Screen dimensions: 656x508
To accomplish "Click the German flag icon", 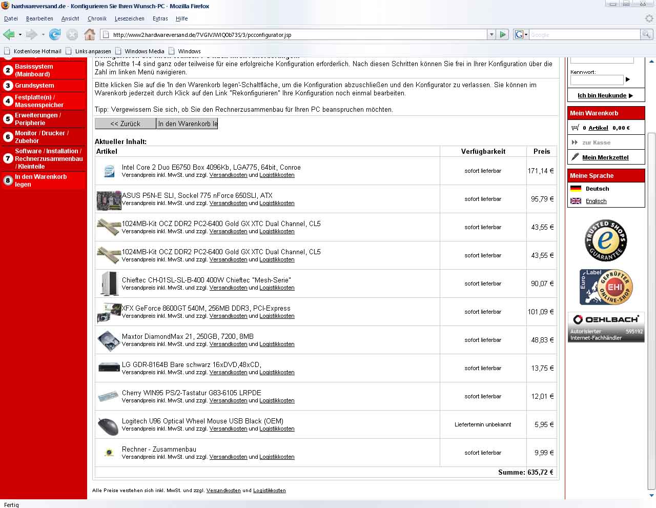I will coord(576,189).
